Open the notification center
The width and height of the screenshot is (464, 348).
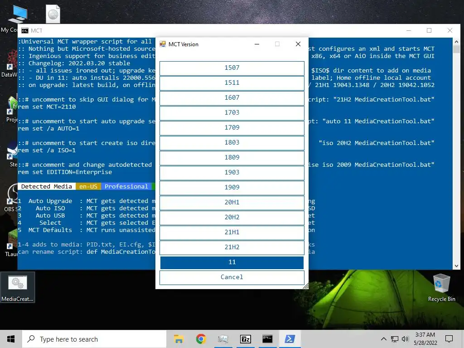pos(449,339)
